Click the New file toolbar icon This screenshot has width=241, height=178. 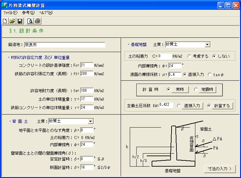tap(5, 21)
